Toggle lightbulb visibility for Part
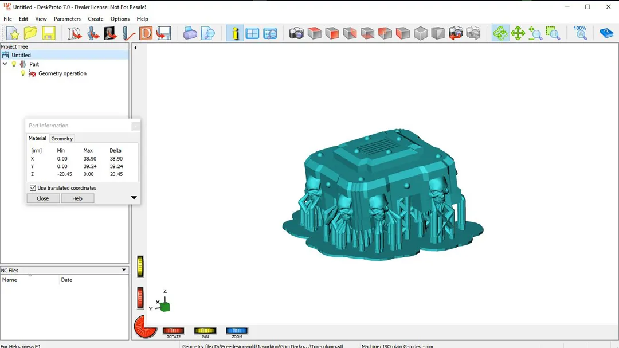The height and width of the screenshot is (348, 619). click(14, 64)
